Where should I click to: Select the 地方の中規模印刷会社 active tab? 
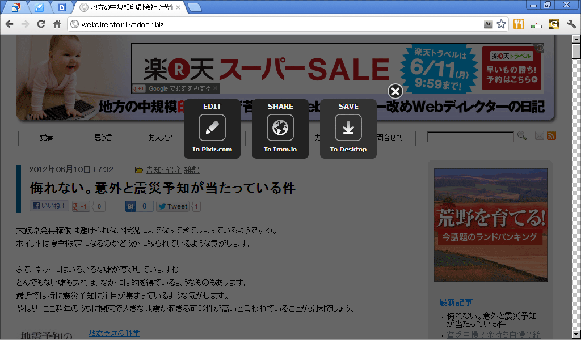click(130, 7)
